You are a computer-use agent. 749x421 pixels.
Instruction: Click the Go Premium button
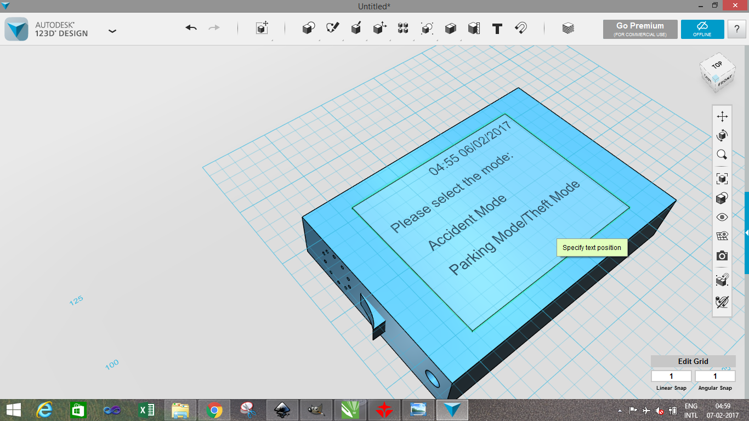[640, 29]
